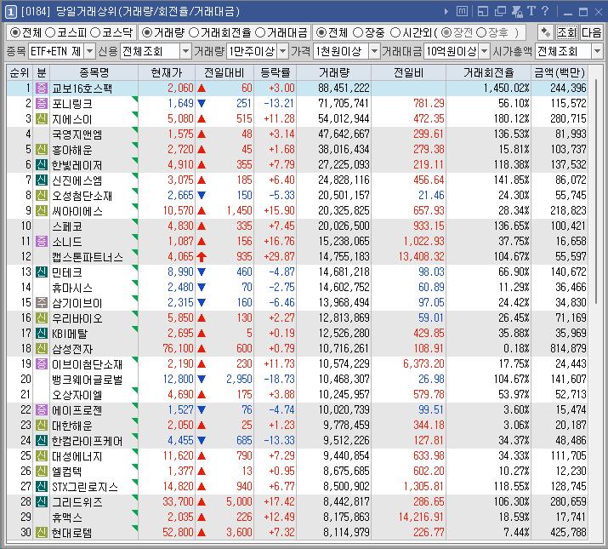Image resolution: width=608 pixels, height=549 pixels.
Task: Sort by the 순위 column header
Action: tap(20, 72)
